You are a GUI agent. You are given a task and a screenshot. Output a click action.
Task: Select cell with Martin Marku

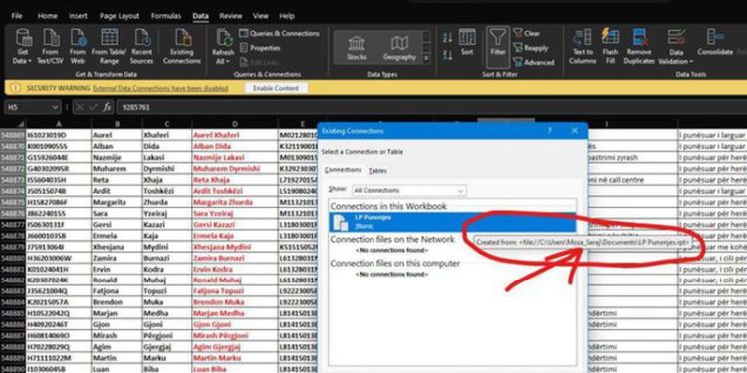pyautogui.click(x=234, y=358)
